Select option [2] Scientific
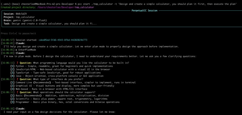242x115 pixels. point(59,99)
